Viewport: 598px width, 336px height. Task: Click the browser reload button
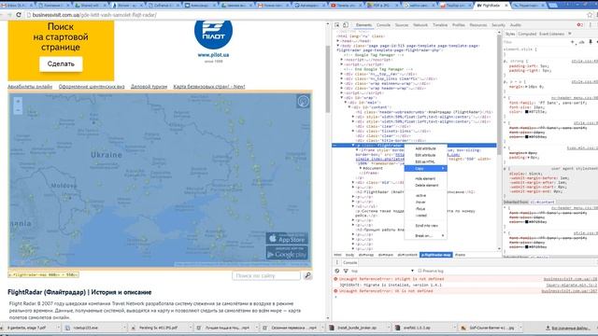19,15
